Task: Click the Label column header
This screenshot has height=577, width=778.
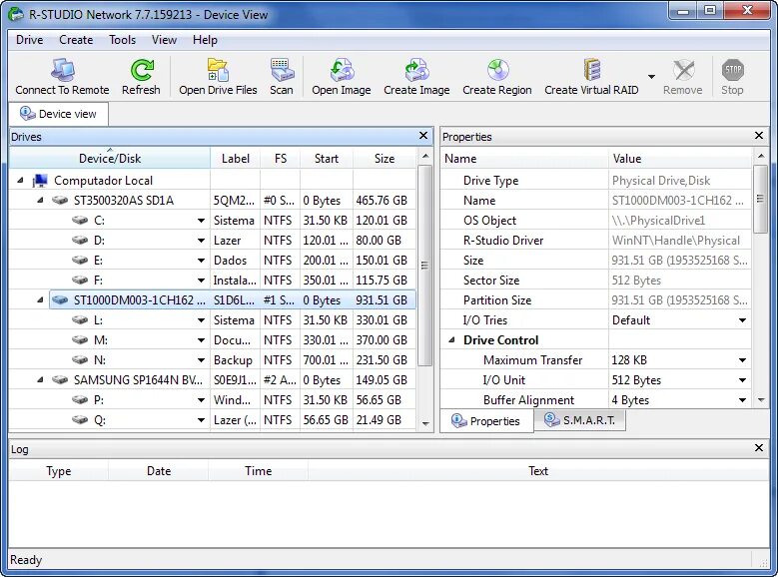Action: (235, 159)
